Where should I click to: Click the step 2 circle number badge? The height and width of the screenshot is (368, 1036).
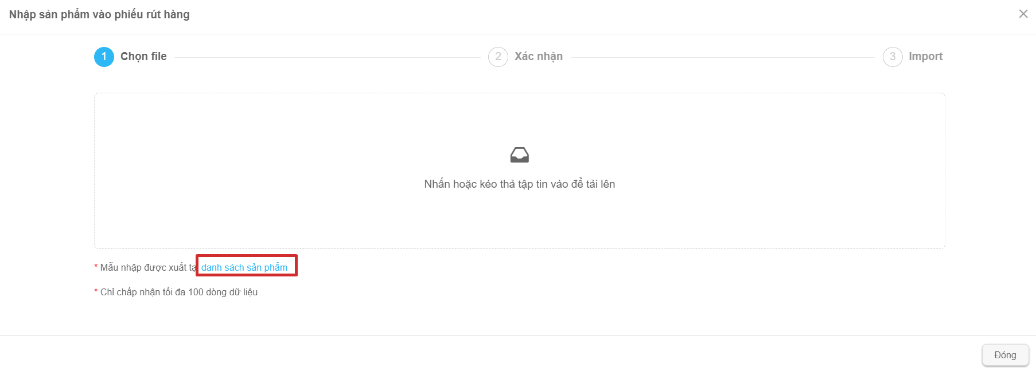point(498,57)
